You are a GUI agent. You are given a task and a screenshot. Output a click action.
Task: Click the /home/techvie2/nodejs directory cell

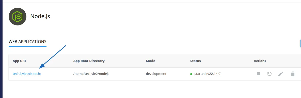[x=91, y=74]
